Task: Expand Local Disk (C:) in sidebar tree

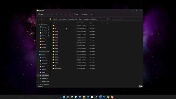Action: tap(38, 75)
